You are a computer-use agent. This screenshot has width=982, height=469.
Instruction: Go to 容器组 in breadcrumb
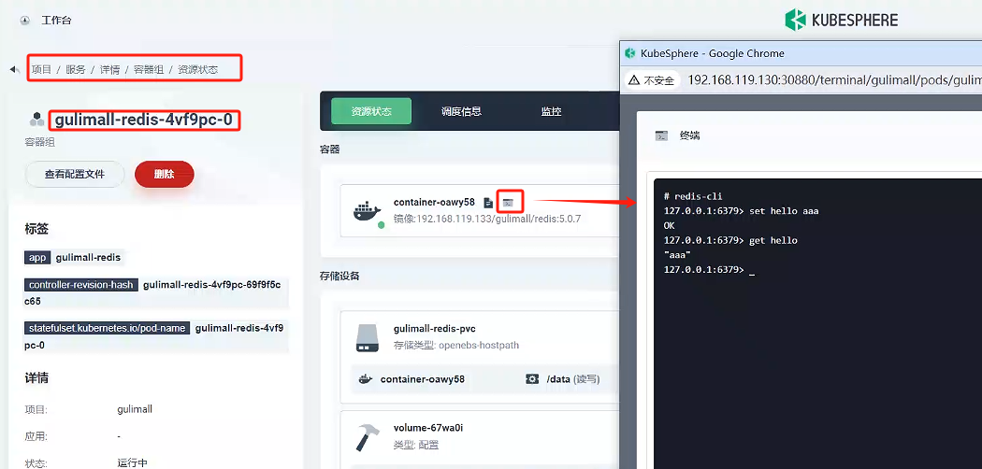pyautogui.click(x=149, y=69)
